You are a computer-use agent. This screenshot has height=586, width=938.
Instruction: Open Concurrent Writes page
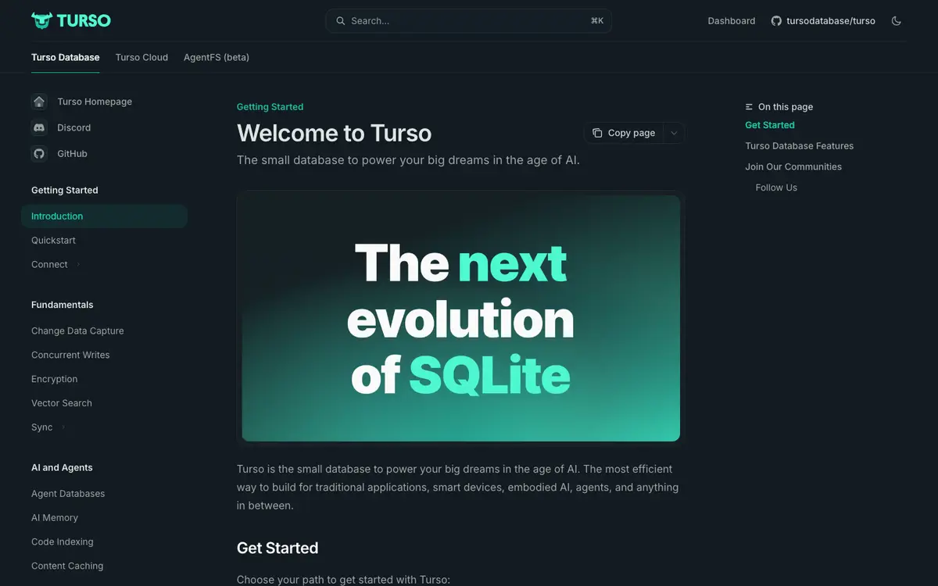coord(70,356)
